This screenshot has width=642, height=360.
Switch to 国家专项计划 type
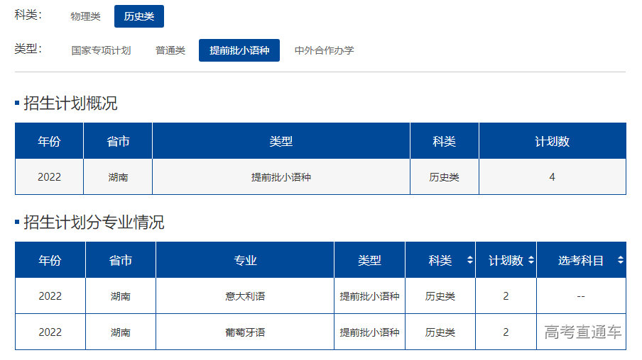(101, 50)
